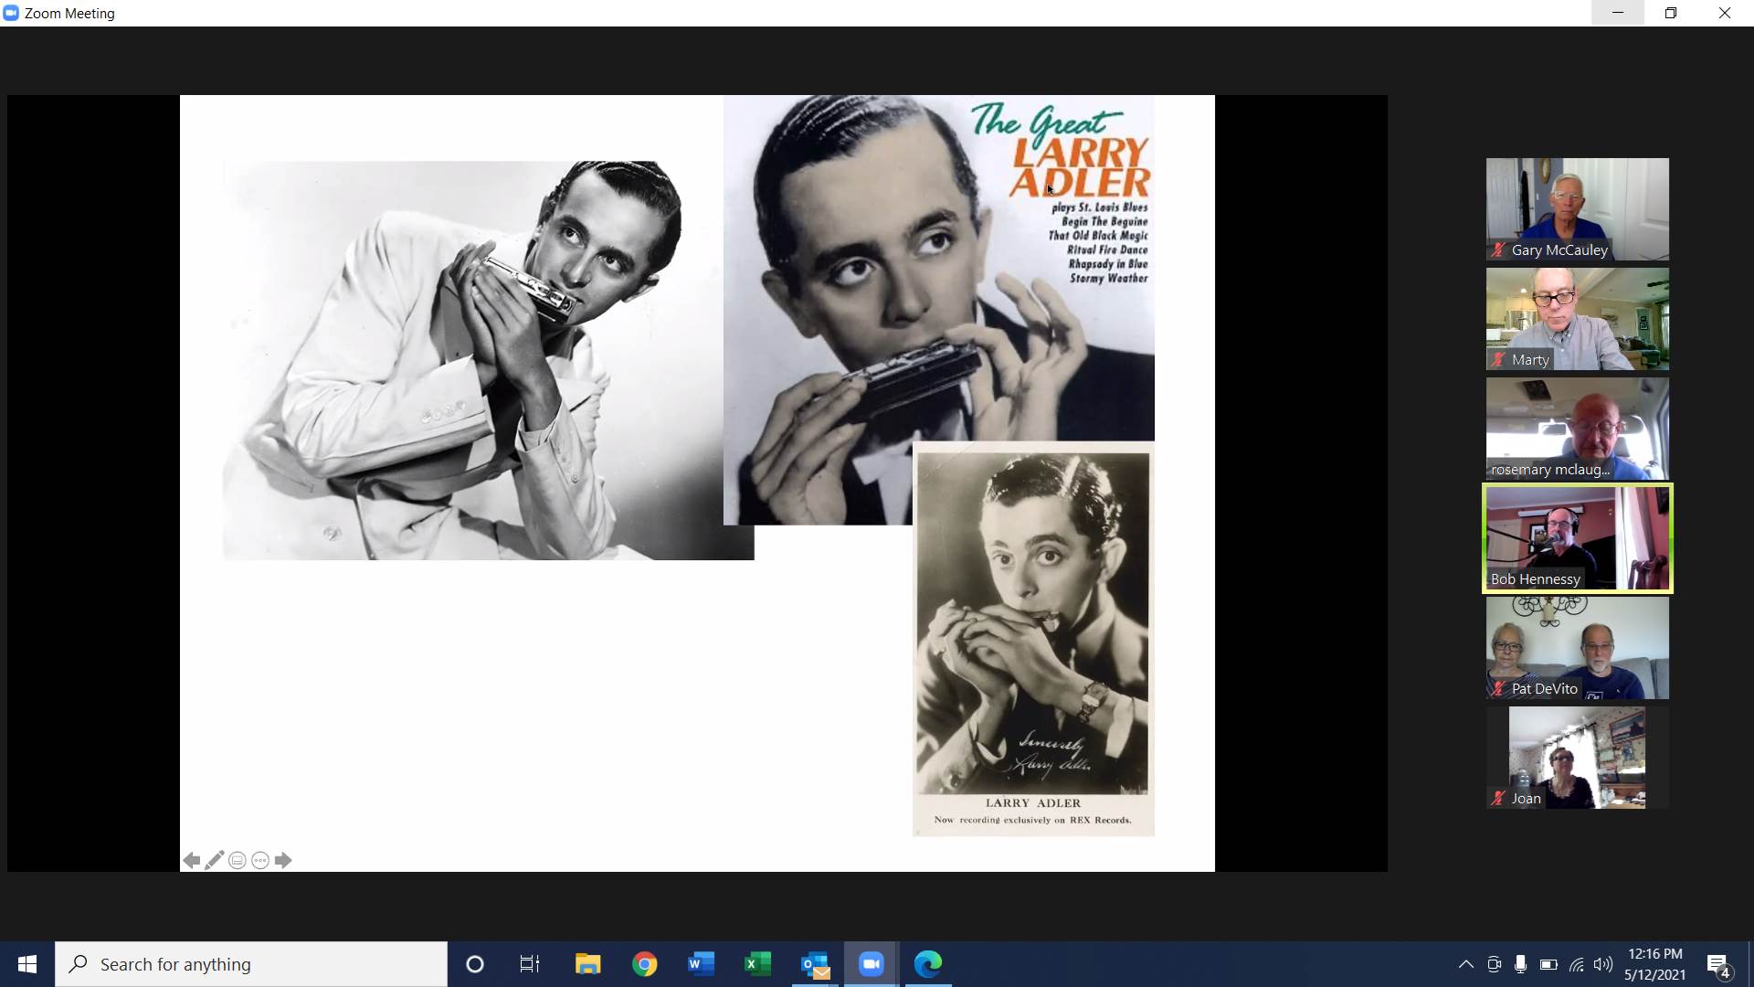
Task: Open the notification center icon
Action: (x=1718, y=965)
